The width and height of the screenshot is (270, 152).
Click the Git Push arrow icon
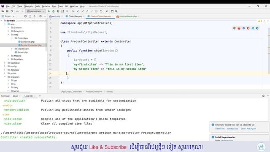87,11
